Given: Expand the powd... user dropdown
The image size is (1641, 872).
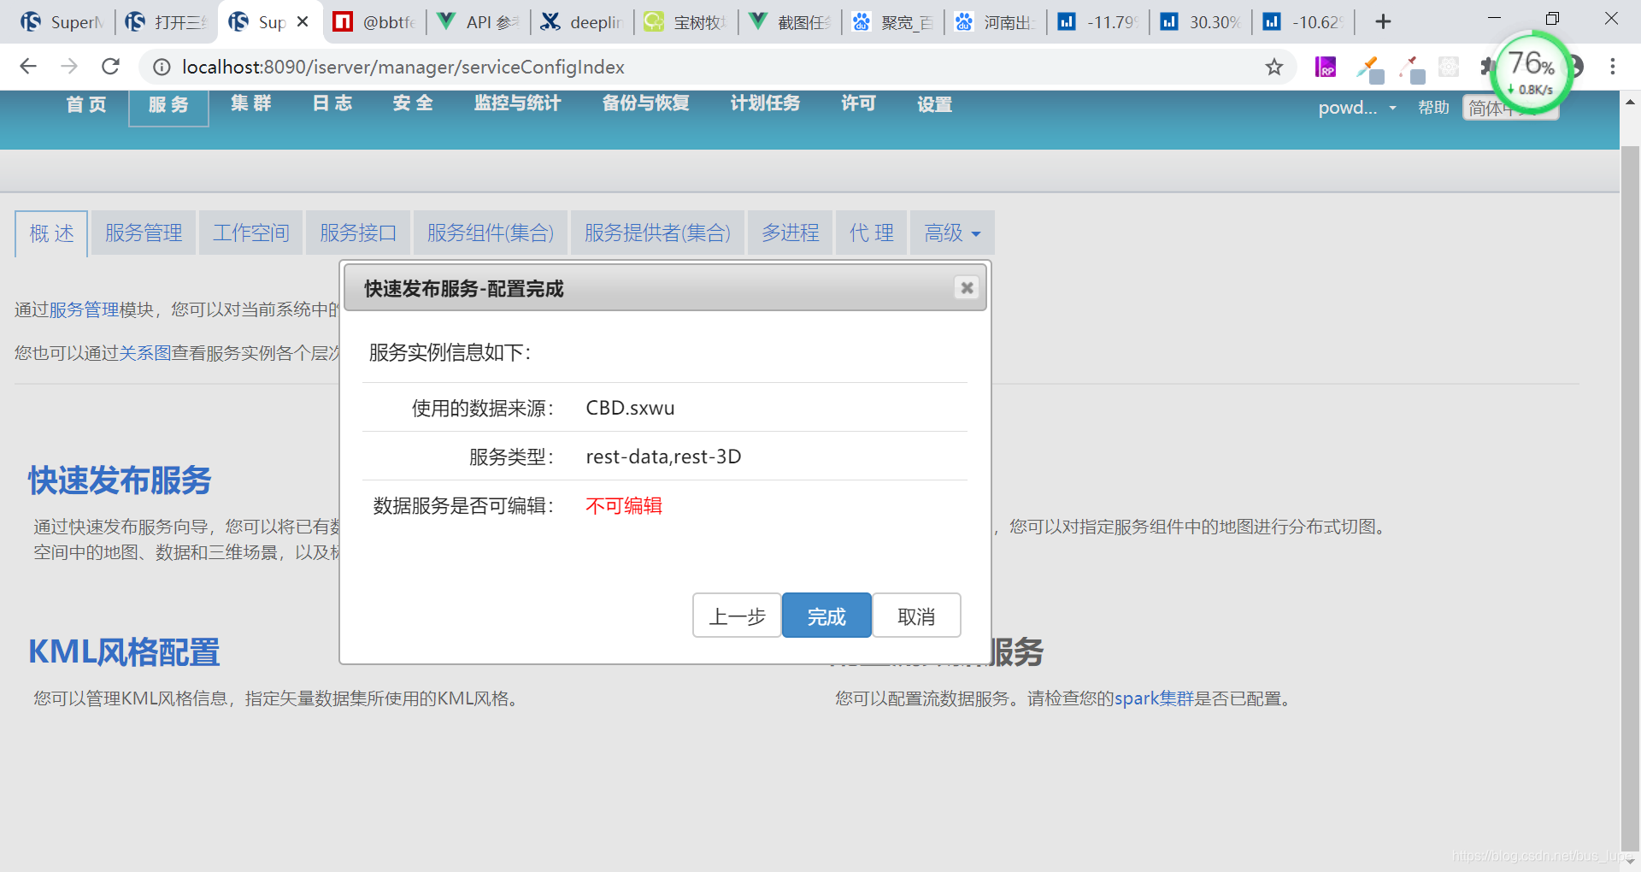Looking at the screenshot, I should [1356, 108].
